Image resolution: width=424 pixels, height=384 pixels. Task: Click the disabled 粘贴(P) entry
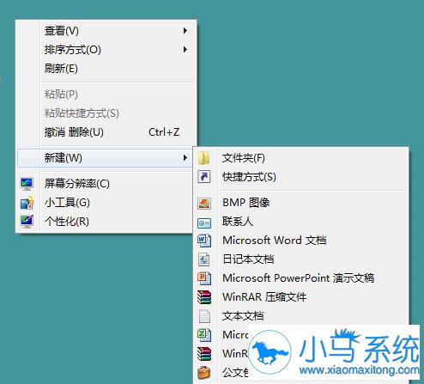106,94
